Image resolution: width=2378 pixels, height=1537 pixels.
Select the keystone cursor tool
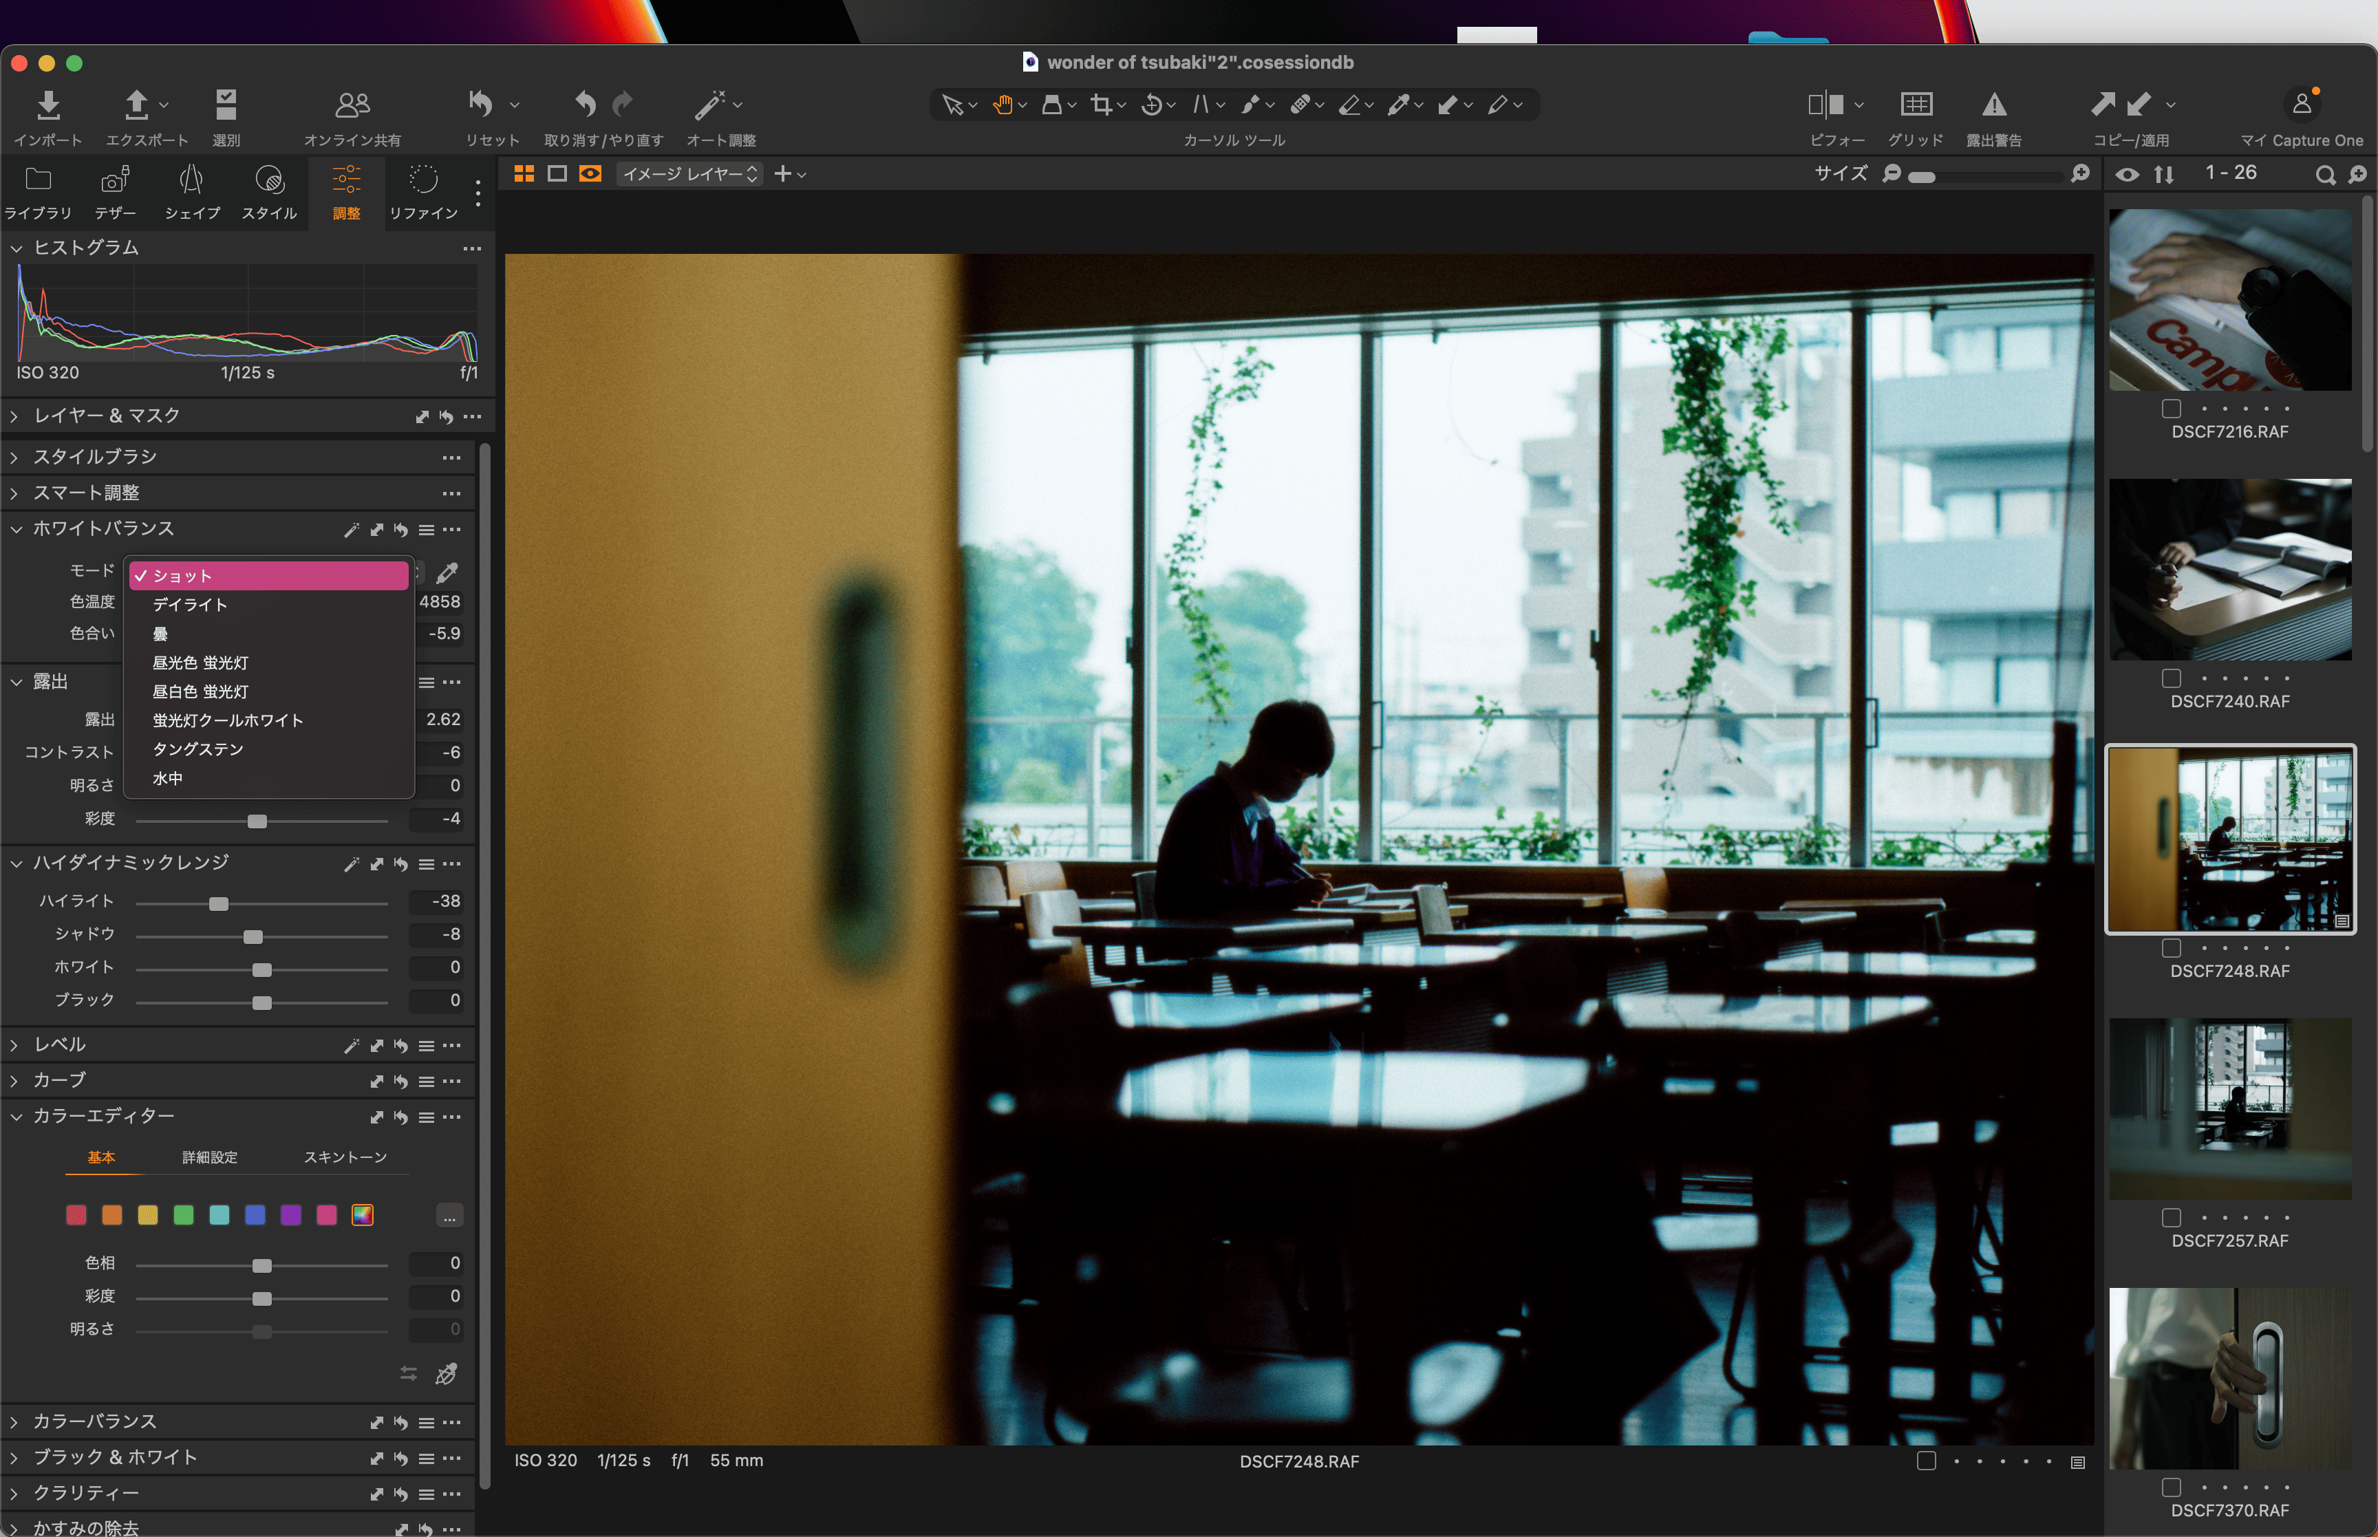point(1201,105)
